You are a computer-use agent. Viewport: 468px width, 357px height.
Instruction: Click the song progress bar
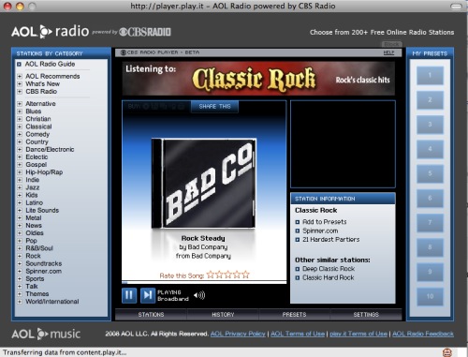click(204, 282)
